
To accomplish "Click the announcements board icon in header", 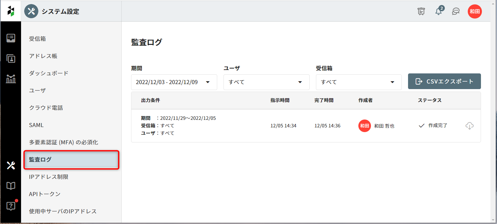I will pyautogui.click(x=421, y=12).
